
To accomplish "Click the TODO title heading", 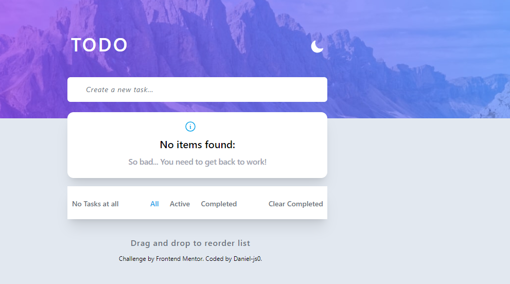I will coord(99,45).
